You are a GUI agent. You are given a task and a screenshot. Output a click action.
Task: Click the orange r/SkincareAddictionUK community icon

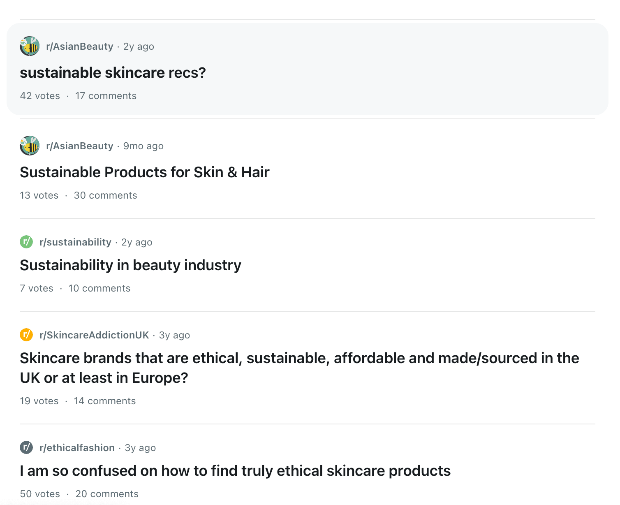click(26, 335)
